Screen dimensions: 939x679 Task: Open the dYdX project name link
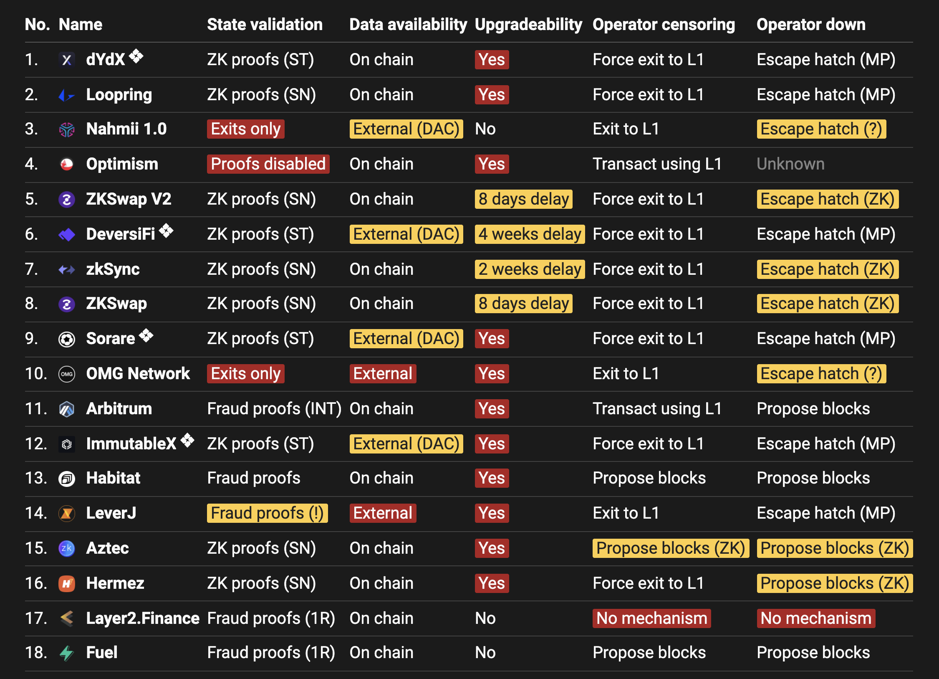(106, 60)
